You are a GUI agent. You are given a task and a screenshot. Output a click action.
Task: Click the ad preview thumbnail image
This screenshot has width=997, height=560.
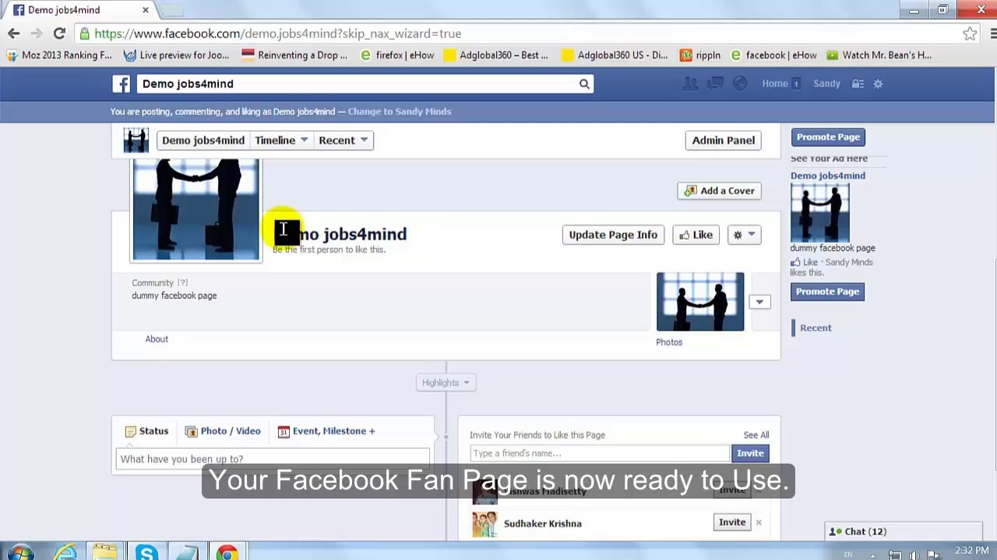pos(820,213)
